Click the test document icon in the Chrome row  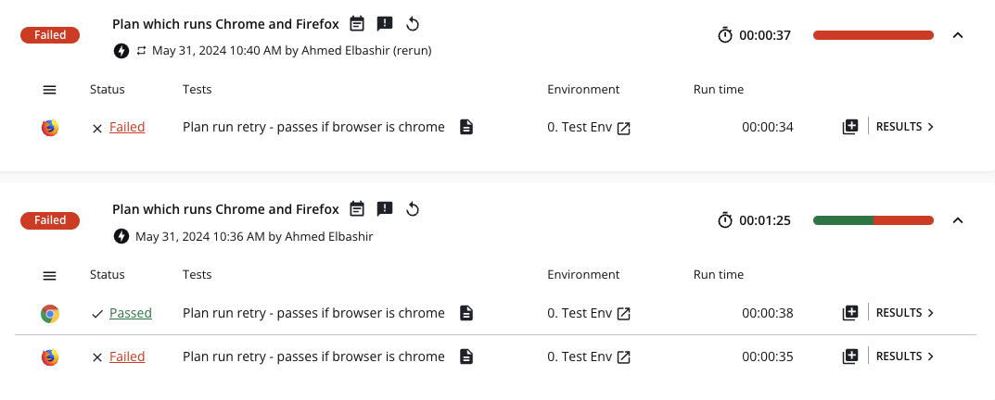(x=466, y=313)
